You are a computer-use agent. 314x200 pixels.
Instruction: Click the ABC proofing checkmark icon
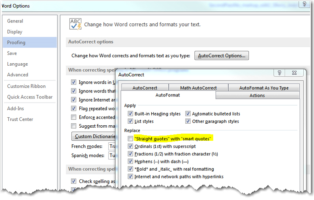(75, 24)
